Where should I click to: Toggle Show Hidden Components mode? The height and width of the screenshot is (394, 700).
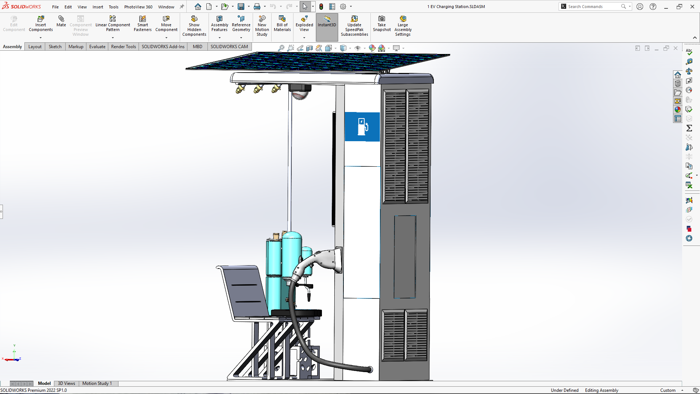[x=194, y=19]
